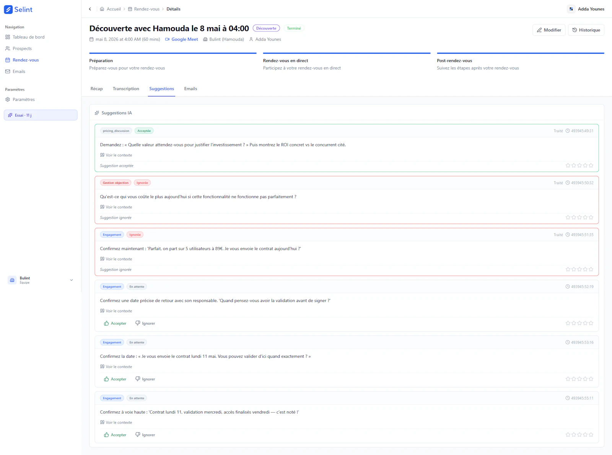Expand 'Voir le contexte' in Gestion objection card

[116, 207]
